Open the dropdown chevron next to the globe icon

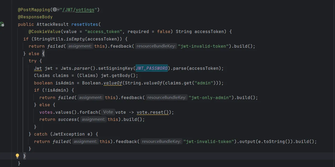click(x=58, y=10)
